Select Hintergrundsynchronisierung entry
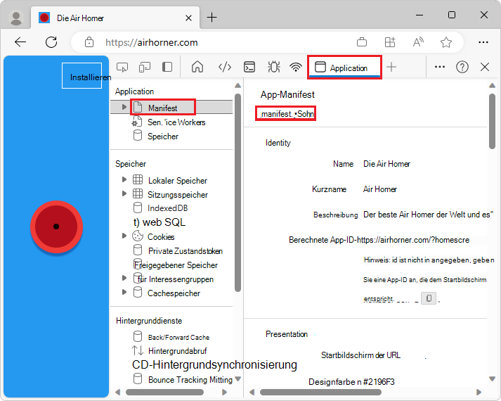The width and height of the screenshot is (501, 401). click(214, 364)
